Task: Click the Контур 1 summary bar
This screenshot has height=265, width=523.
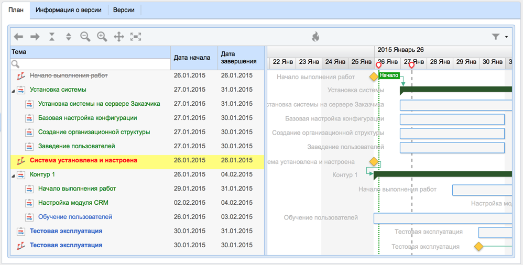Action: pyautogui.click(x=443, y=175)
